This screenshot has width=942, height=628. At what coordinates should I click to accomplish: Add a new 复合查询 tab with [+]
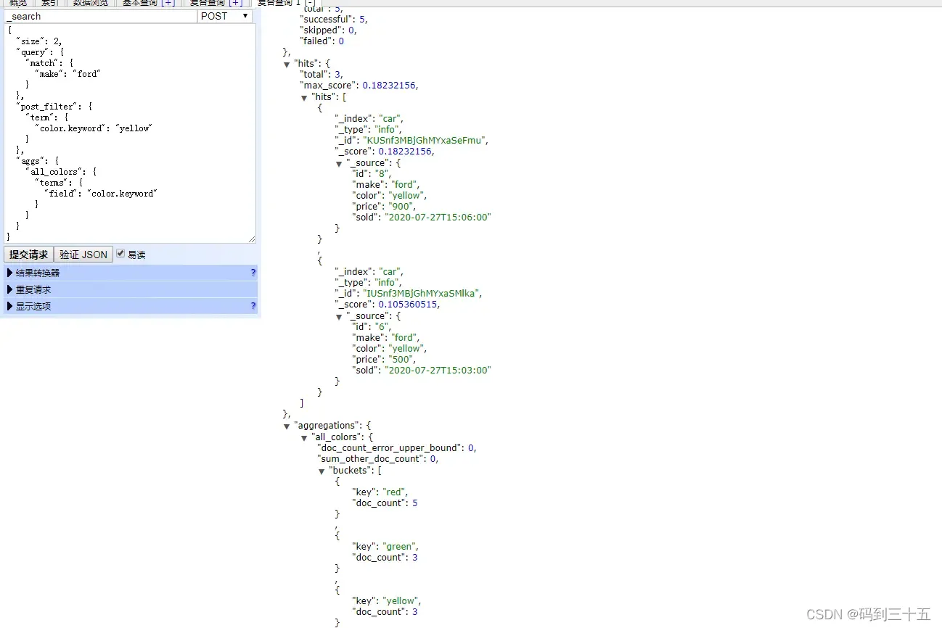click(x=235, y=3)
